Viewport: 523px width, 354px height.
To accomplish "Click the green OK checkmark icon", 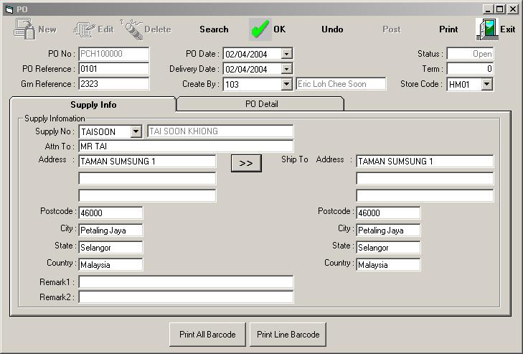I will 260,29.
